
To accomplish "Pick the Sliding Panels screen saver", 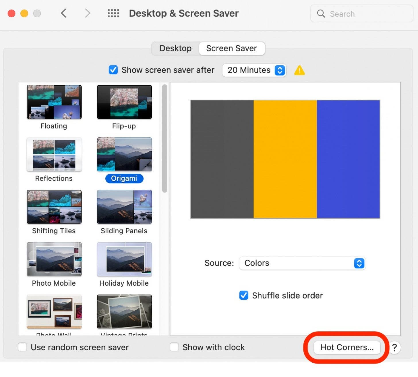I will click(124, 207).
